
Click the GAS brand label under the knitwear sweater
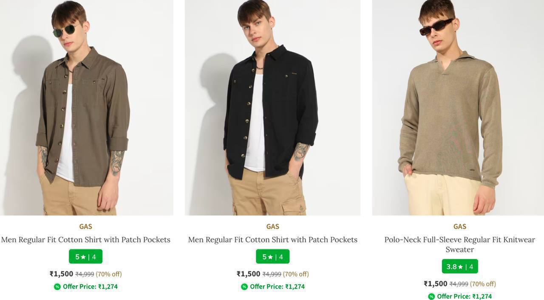click(460, 227)
